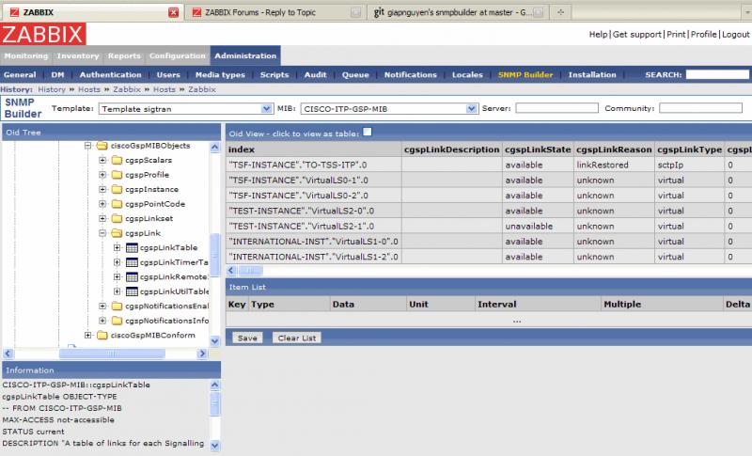Click the Save button
This screenshot has width=752, height=456.
(x=247, y=338)
